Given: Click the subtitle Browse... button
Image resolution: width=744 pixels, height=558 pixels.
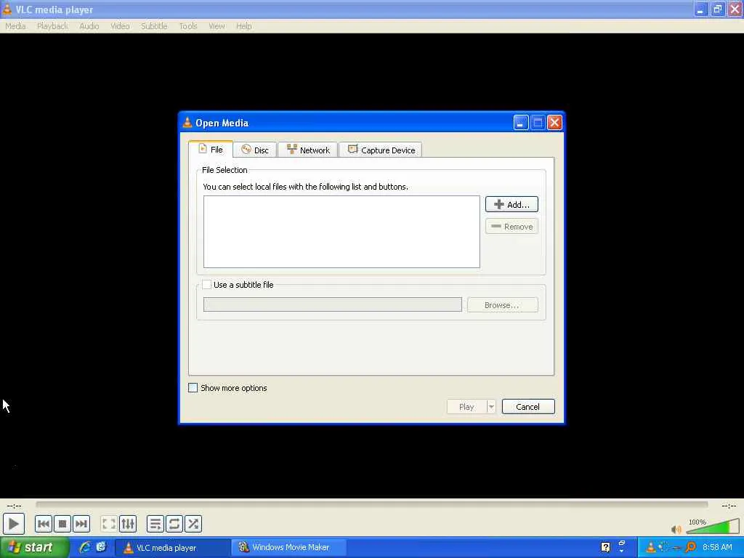Looking at the screenshot, I should (502, 304).
